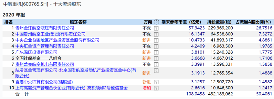
Task: Click the 中航重机[600765.SH] title text
Action: point(26,4)
